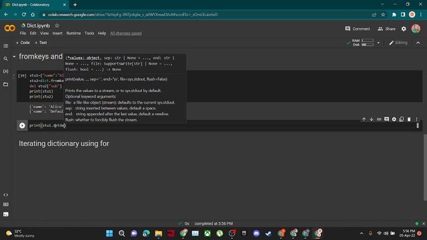Image resolution: width=427 pixels, height=240 pixels.
Task: Add a new Code cell
Action: [23, 43]
